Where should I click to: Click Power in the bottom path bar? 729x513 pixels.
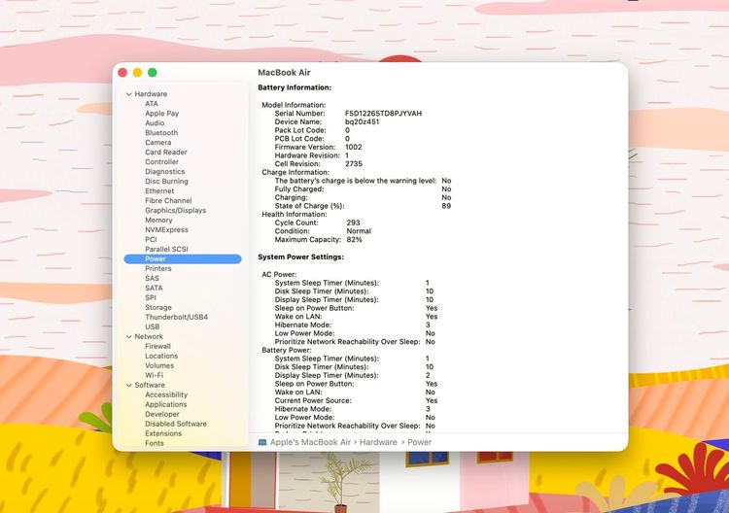click(x=419, y=442)
